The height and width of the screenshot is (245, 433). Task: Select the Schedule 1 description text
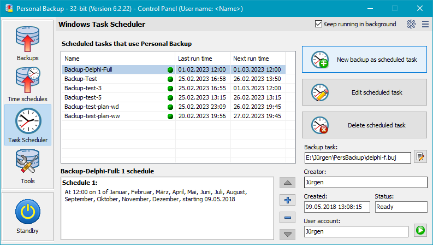click(x=156, y=195)
